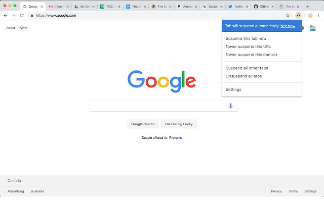Close the GitHub tab

[x=272, y=7]
